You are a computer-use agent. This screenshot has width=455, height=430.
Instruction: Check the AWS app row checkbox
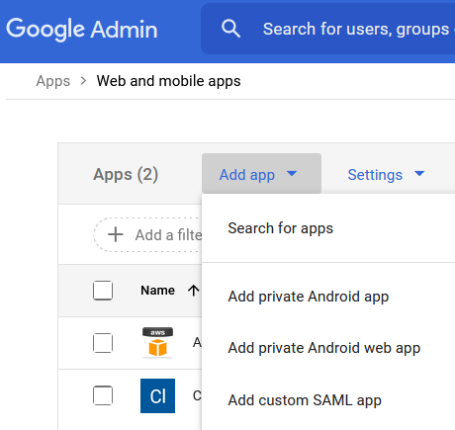coord(103,343)
